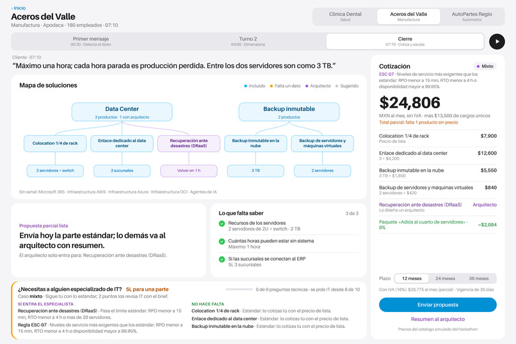Open Resumen al arquitecto link

438,319
